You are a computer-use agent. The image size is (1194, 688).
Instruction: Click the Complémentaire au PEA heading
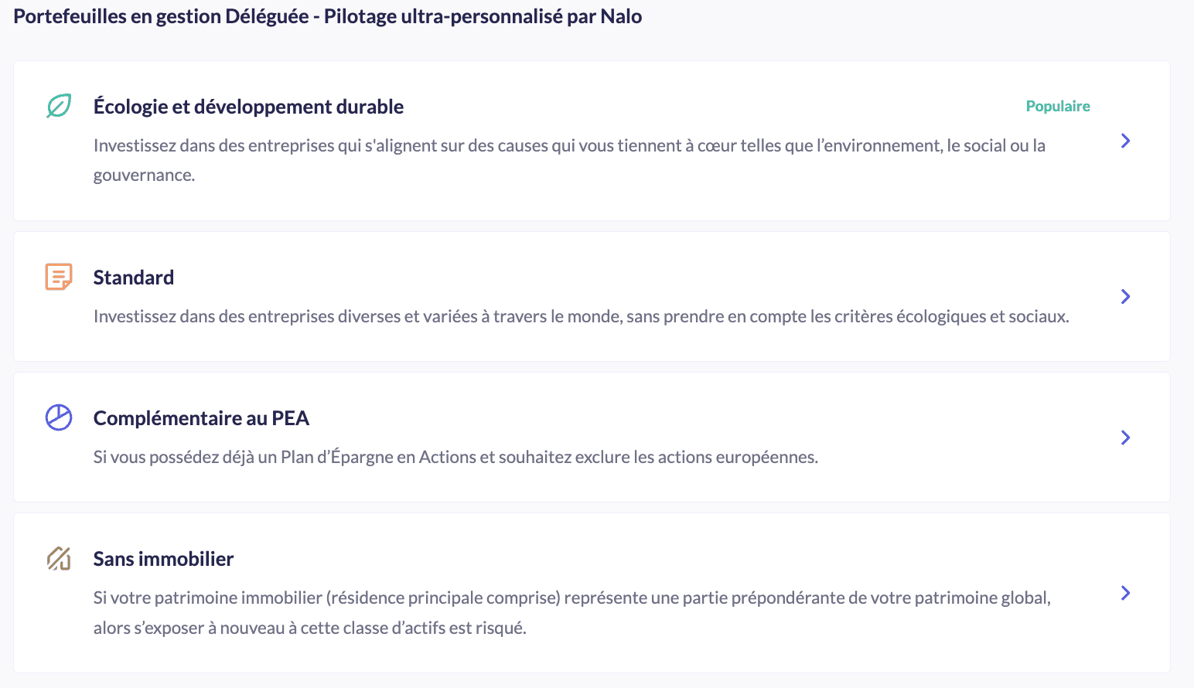[x=201, y=417]
